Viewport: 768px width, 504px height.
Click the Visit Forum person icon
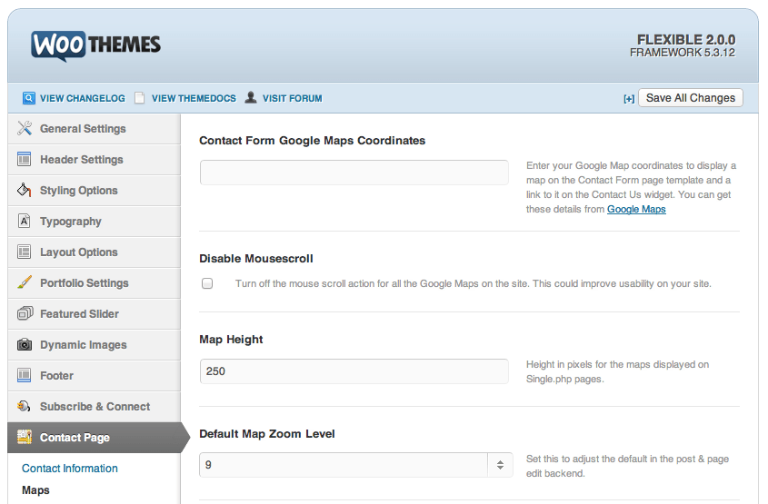[x=250, y=97]
